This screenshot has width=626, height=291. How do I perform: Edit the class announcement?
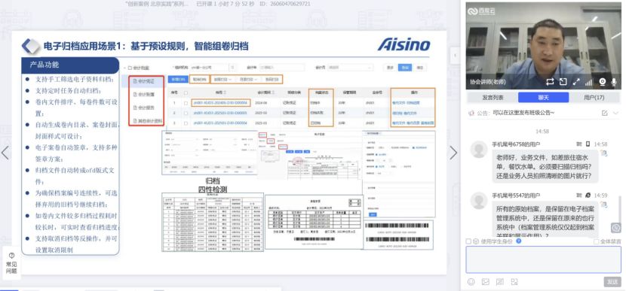point(604,113)
